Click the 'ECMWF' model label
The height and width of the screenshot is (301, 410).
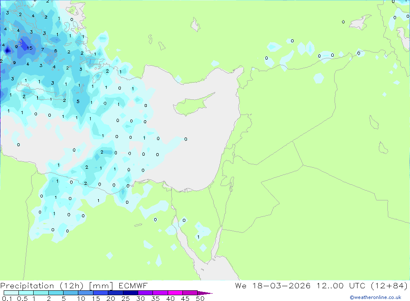[x=133, y=285]
